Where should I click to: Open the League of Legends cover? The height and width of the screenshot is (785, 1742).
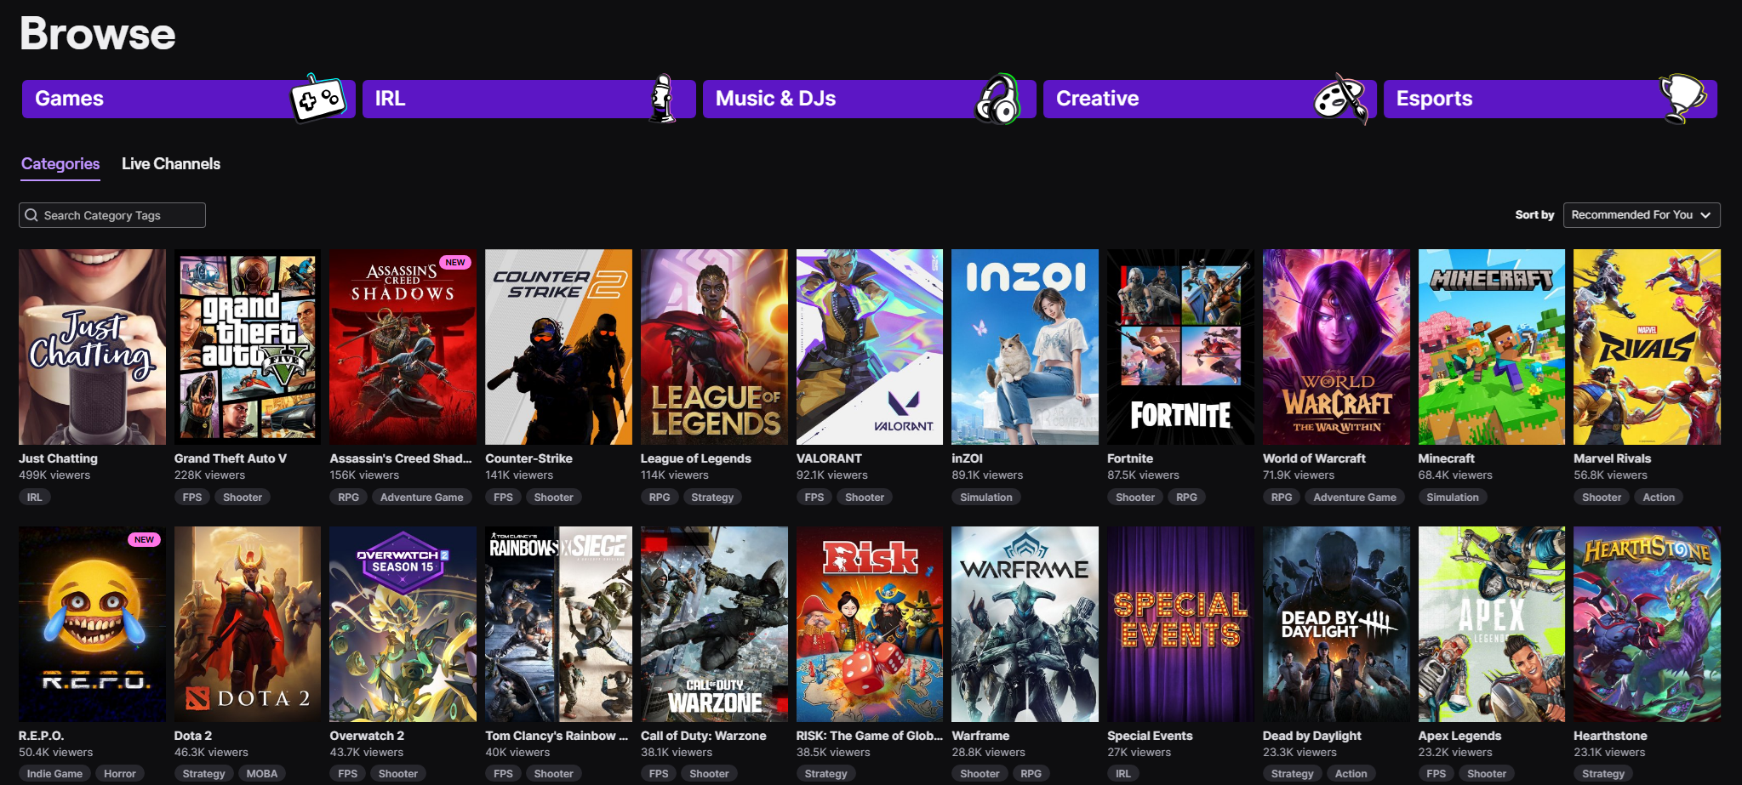pyautogui.click(x=714, y=347)
